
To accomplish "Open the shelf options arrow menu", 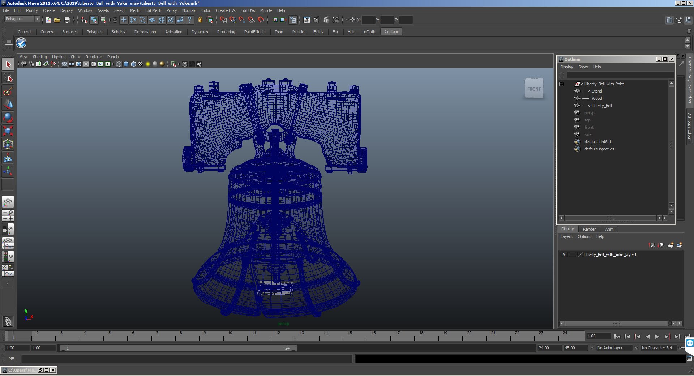I will [x=9, y=48].
